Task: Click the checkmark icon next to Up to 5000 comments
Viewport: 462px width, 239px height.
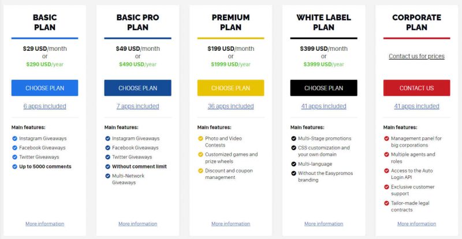Action: [x=15, y=167]
